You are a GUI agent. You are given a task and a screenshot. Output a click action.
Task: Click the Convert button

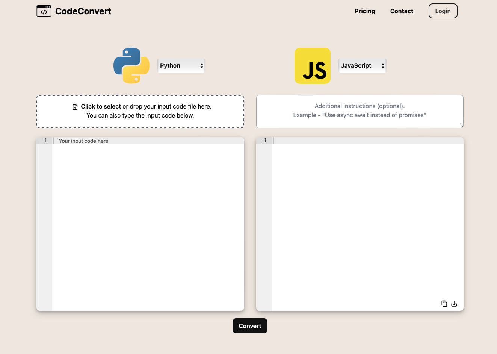coord(250,326)
